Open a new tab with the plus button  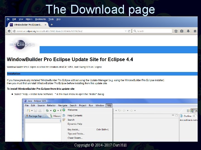coord(52,25)
